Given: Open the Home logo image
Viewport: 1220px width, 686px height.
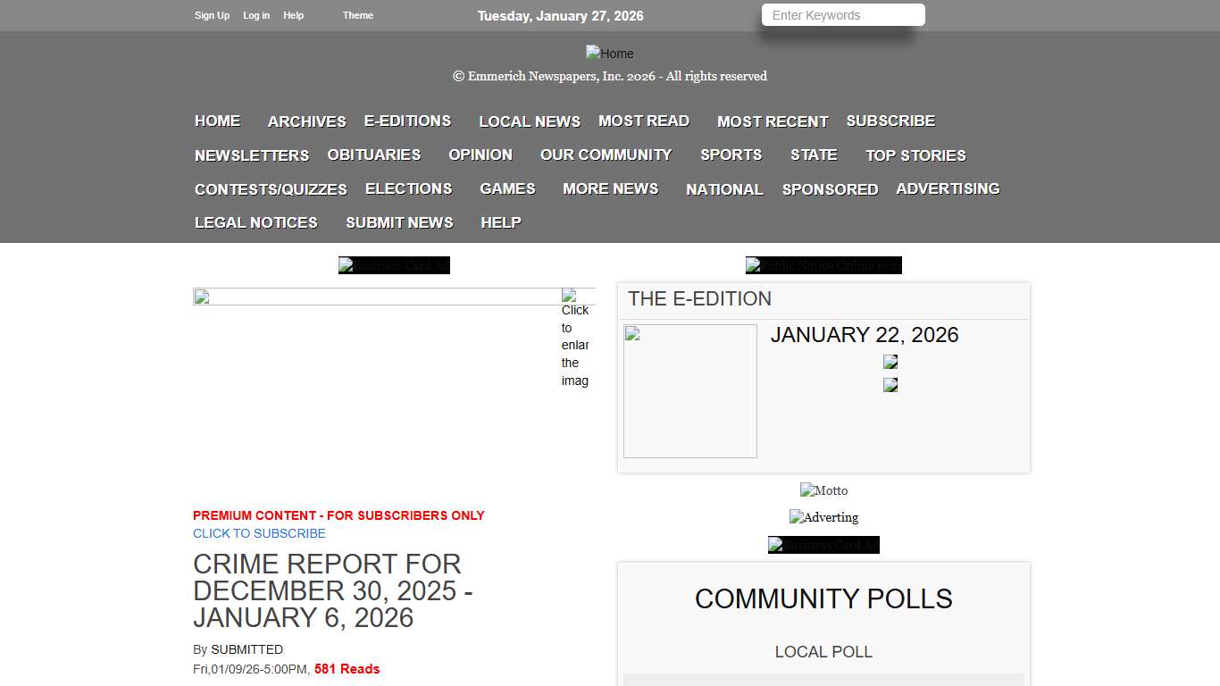Looking at the screenshot, I should click(x=610, y=53).
